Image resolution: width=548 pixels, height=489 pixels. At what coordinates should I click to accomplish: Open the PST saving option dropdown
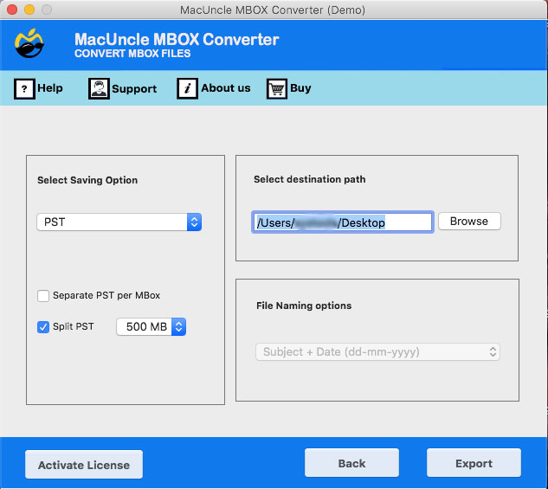pos(119,222)
